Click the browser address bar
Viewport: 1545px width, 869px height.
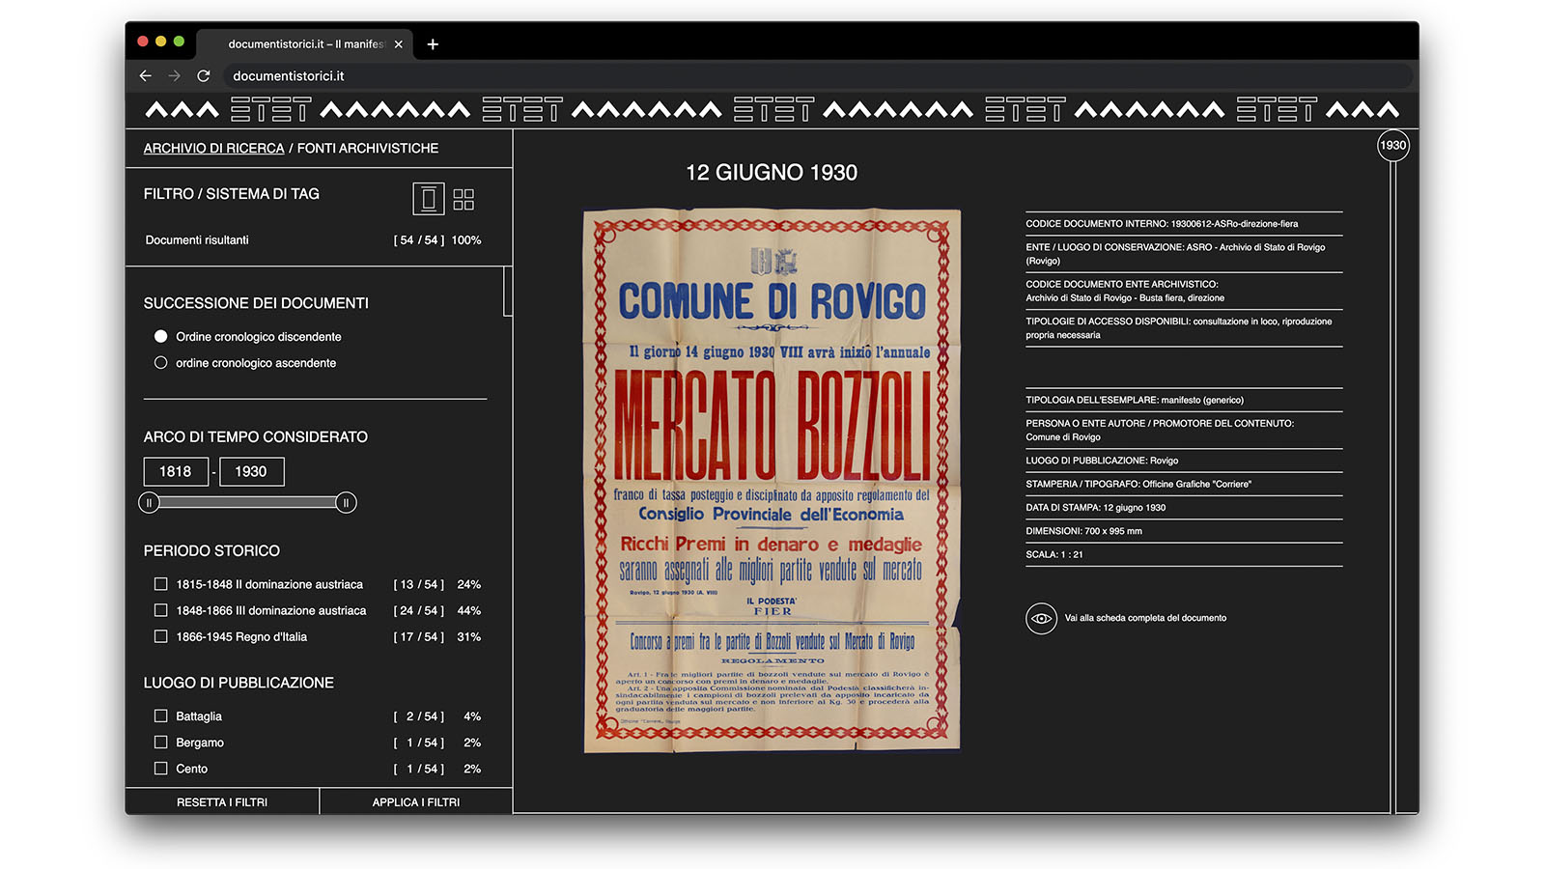pyautogui.click(x=819, y=75)
